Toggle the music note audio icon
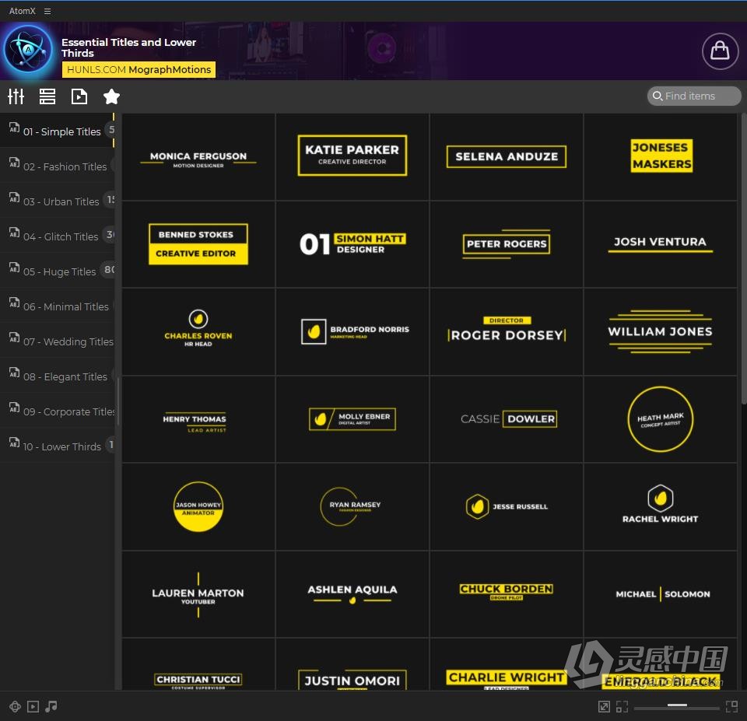This screenshot has height=721, width=747. click(51, 706)
